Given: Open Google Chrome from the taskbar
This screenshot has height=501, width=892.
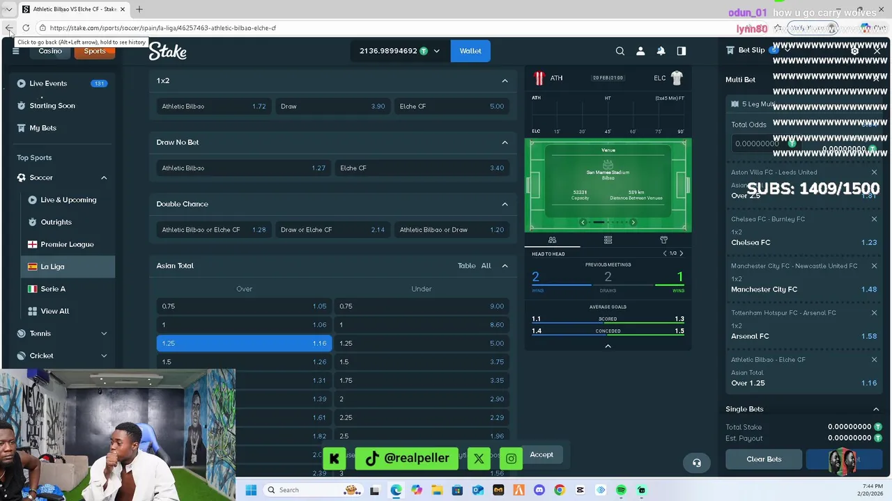Looking at the screenshot, I should click(560, 490).
